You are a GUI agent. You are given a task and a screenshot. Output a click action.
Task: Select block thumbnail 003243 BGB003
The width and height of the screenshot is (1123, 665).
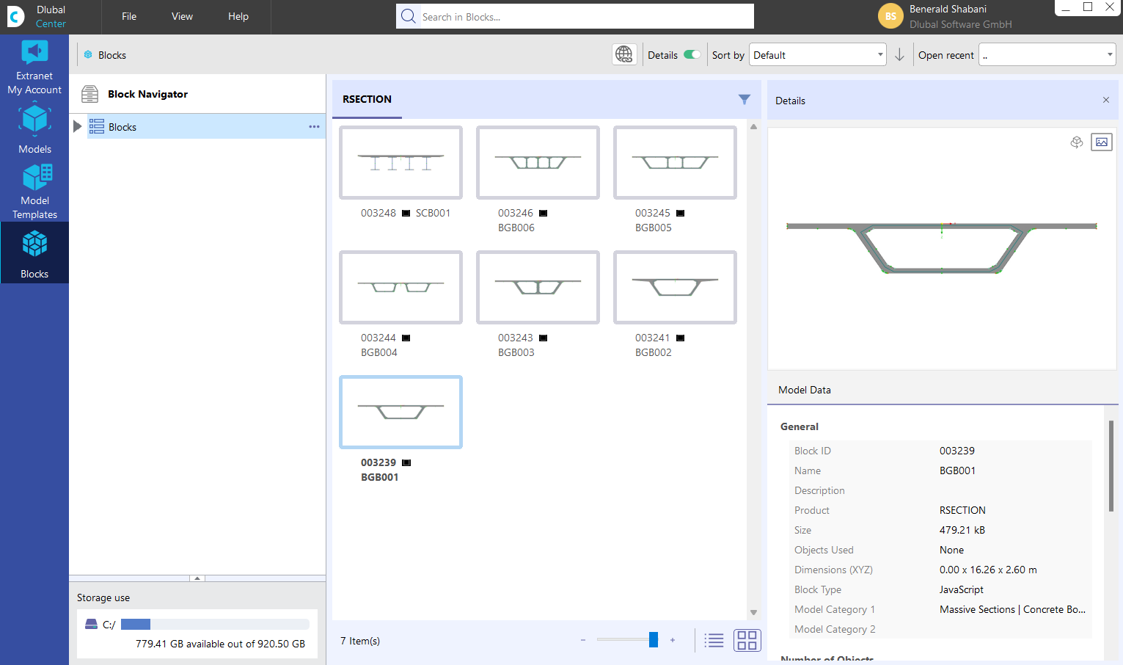click(538, 287)
